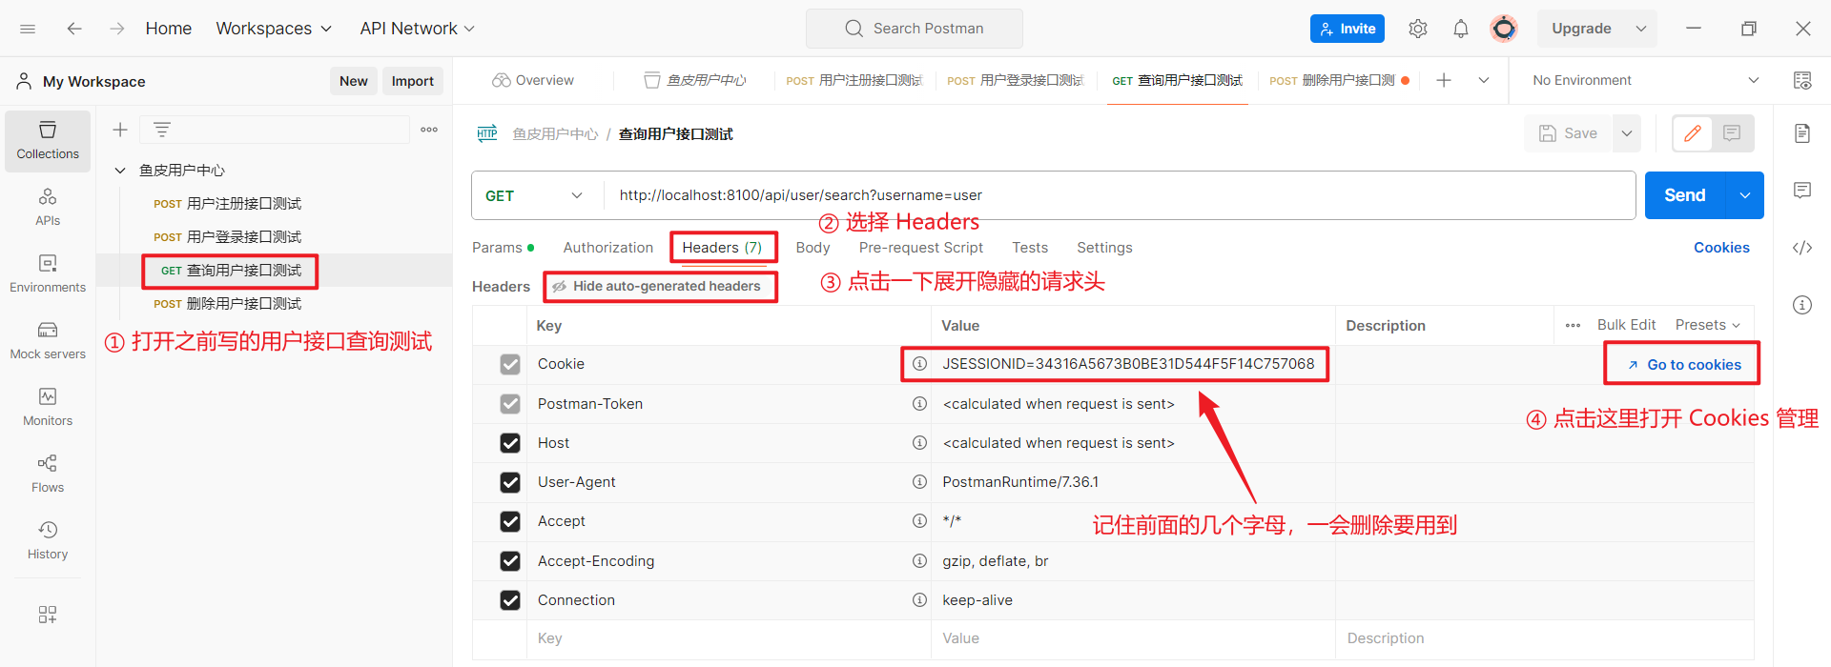The image size is (1831, 667).
Task: Click the Go to cookies link
Action: tap(1684, 365)
